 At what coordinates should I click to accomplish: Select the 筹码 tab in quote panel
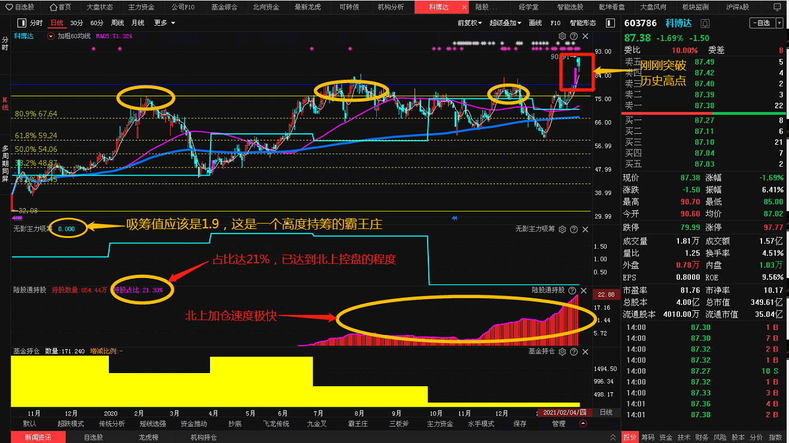648,437
